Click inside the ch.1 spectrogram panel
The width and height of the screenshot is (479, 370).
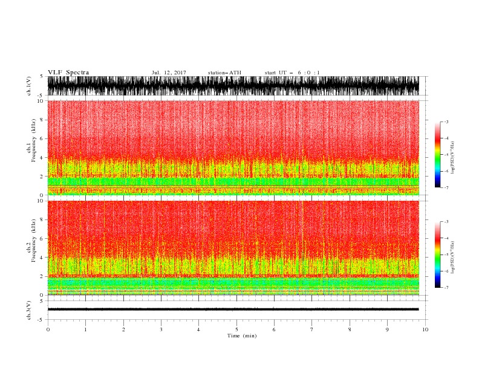[x=233, y=148]
